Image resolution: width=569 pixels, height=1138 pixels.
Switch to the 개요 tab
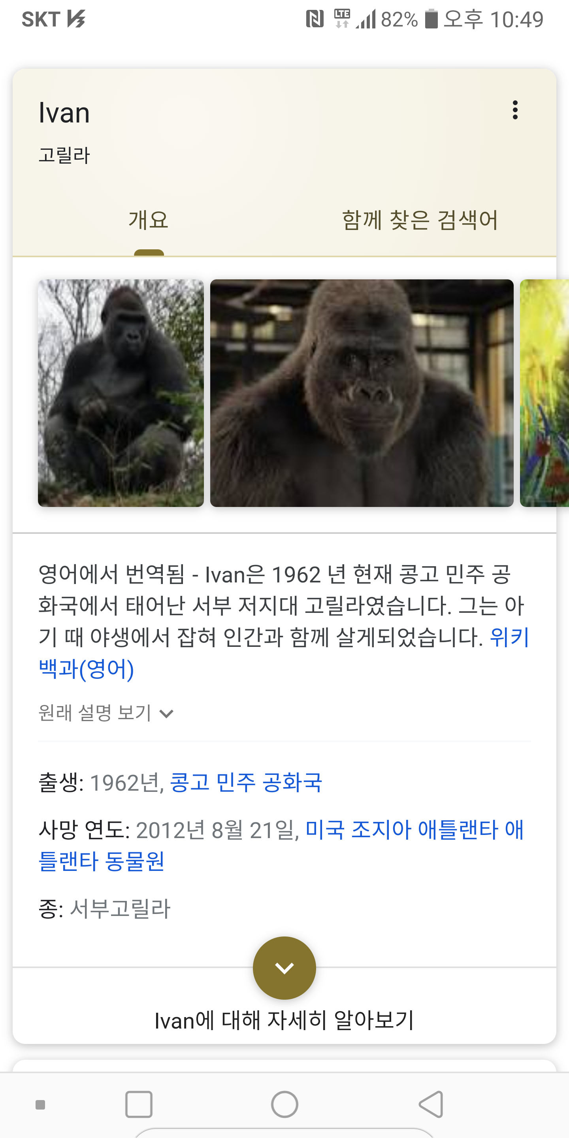click(x=149, y=220)
